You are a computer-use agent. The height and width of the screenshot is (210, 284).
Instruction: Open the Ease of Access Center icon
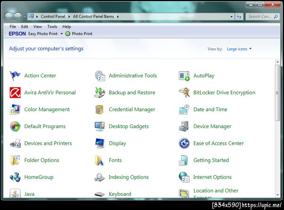tap(184, 143)
